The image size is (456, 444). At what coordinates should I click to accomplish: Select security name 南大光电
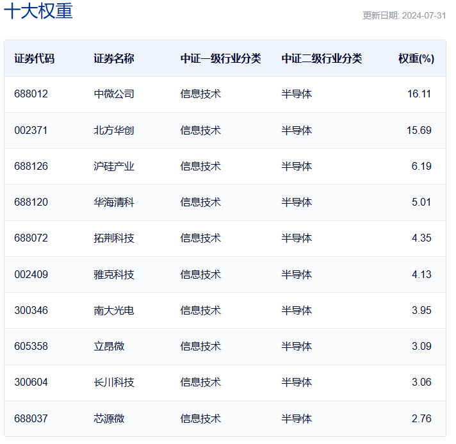114,310
